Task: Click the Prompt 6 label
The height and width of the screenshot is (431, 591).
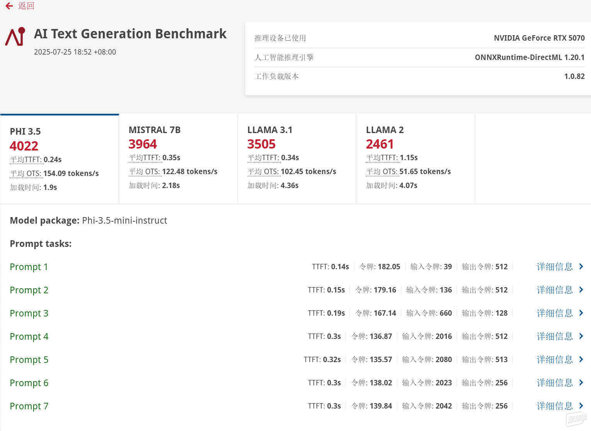Action: (29, 383)
